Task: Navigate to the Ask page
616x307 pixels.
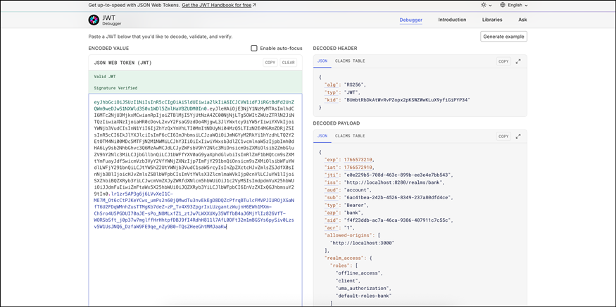Action: [x=522, y=20]
